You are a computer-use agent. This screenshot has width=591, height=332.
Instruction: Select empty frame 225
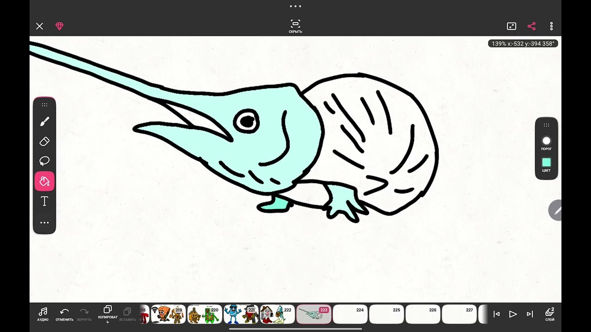pos(387,314)
